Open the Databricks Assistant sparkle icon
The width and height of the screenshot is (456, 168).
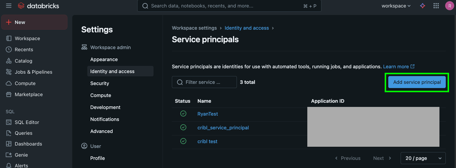click(423, 6)
